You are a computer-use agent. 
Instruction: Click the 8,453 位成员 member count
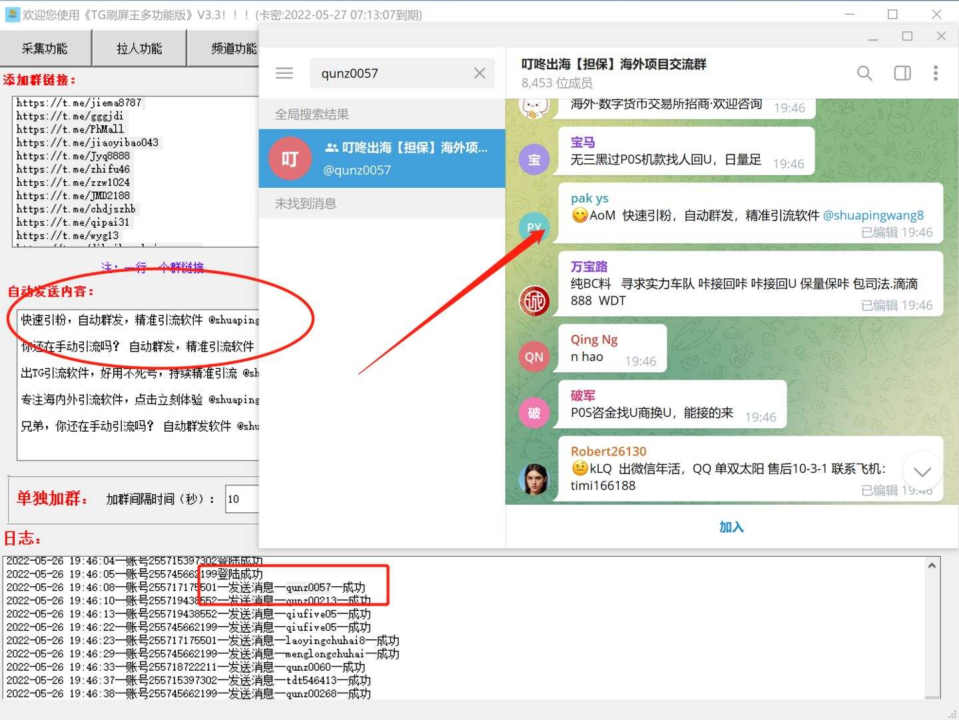pyautogui.click(x=557, y=83)
